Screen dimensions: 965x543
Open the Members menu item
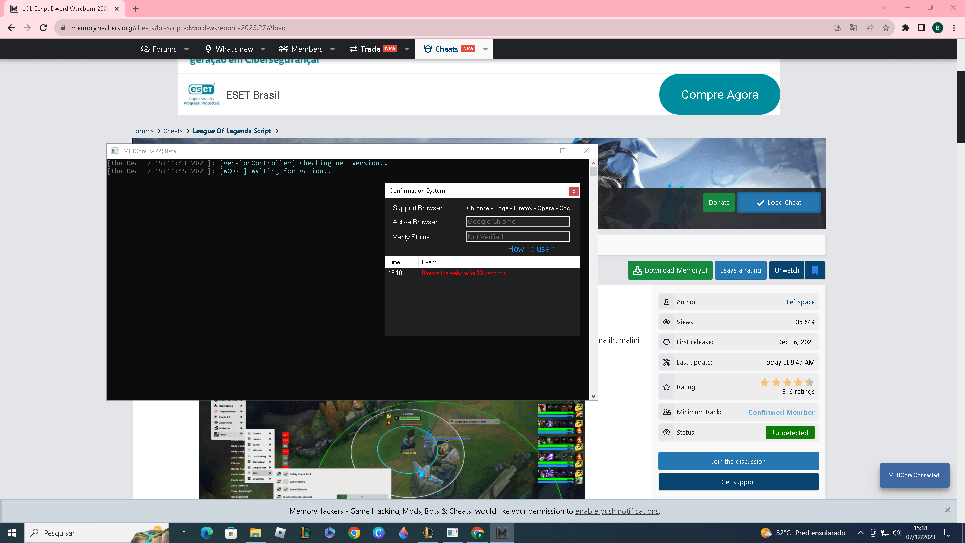(x=301, y=49)
